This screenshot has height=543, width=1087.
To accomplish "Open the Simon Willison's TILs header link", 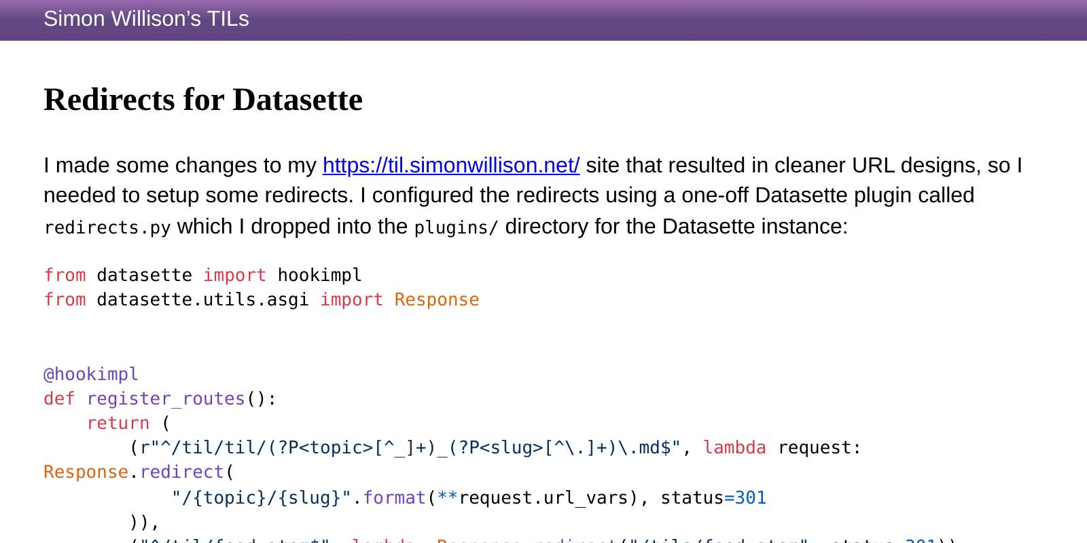I will coord(146,18).
